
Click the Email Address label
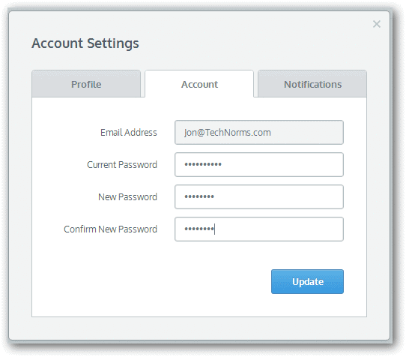(129, 133)
